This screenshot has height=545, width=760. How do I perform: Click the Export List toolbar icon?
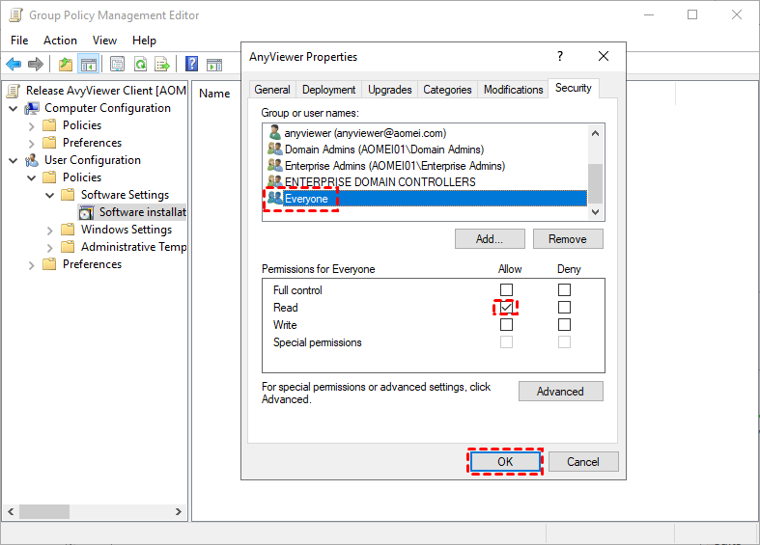point(162,65)
